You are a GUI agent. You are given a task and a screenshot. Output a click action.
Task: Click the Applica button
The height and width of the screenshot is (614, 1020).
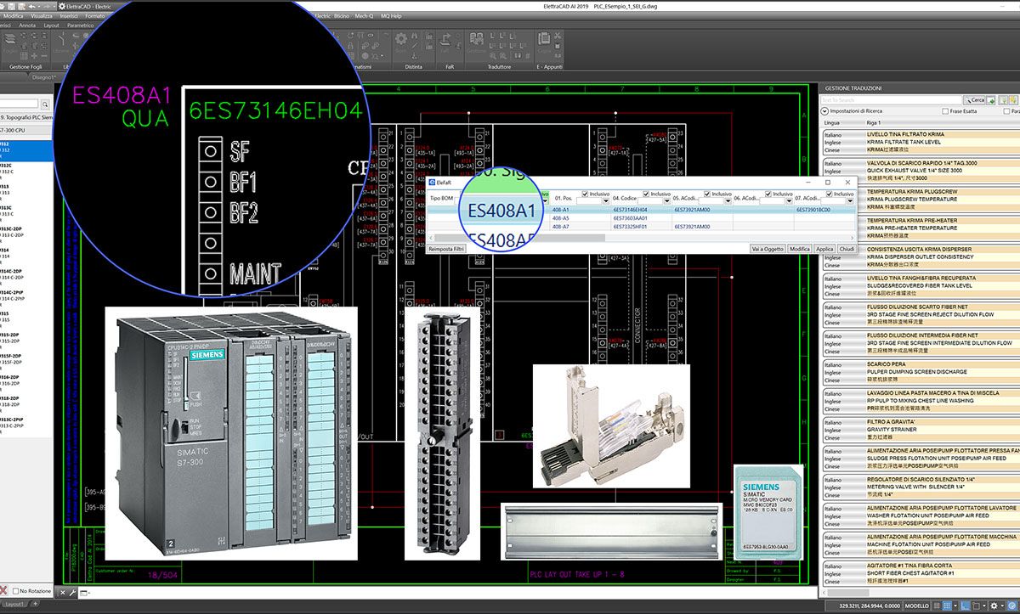tap(824, 249)
